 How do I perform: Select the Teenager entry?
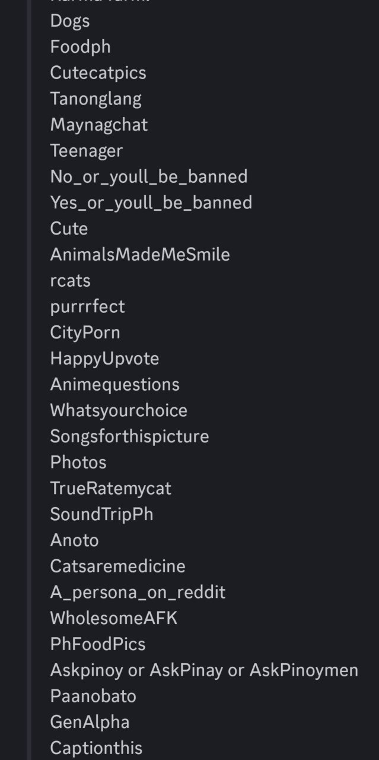[87, 151]
